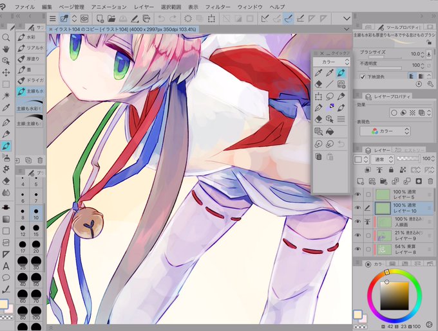Select the 水彩 sub tool

coord(30,37)
